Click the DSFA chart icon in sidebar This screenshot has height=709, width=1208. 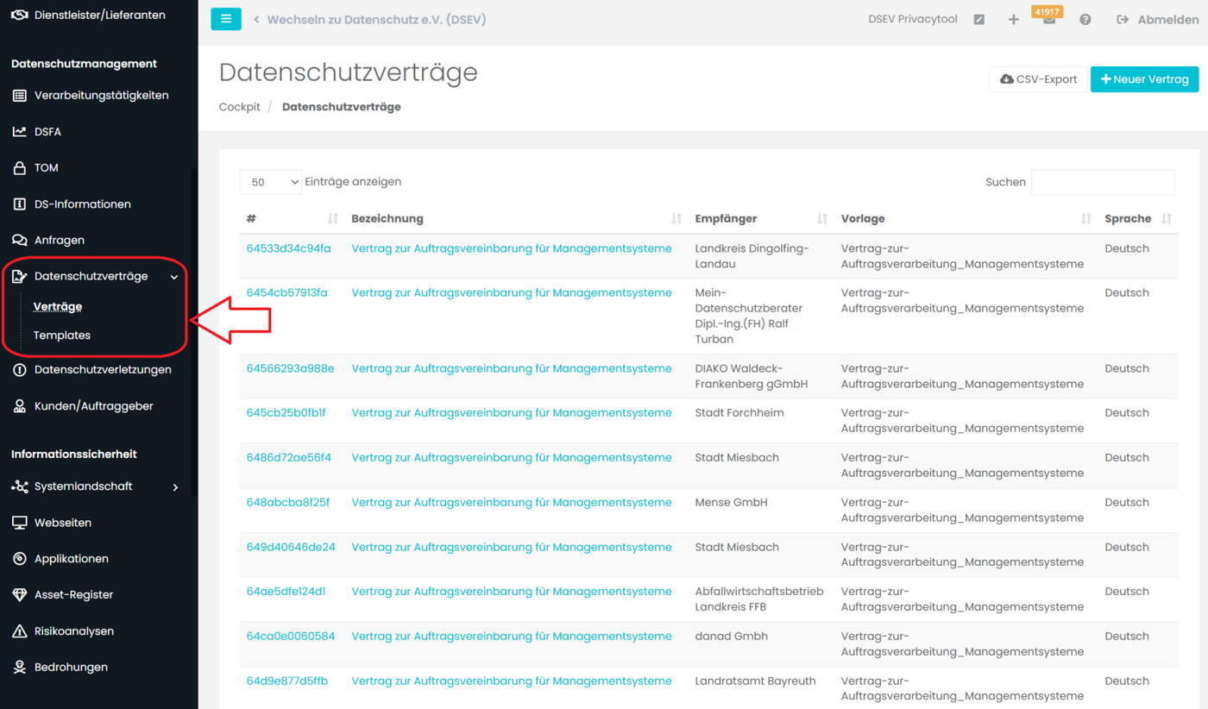pyautogui.click(x=19, y=132)
